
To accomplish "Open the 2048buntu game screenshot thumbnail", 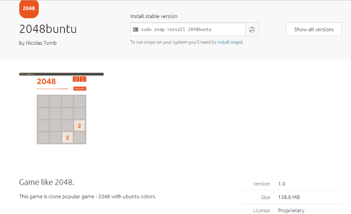I will (61, 108).
